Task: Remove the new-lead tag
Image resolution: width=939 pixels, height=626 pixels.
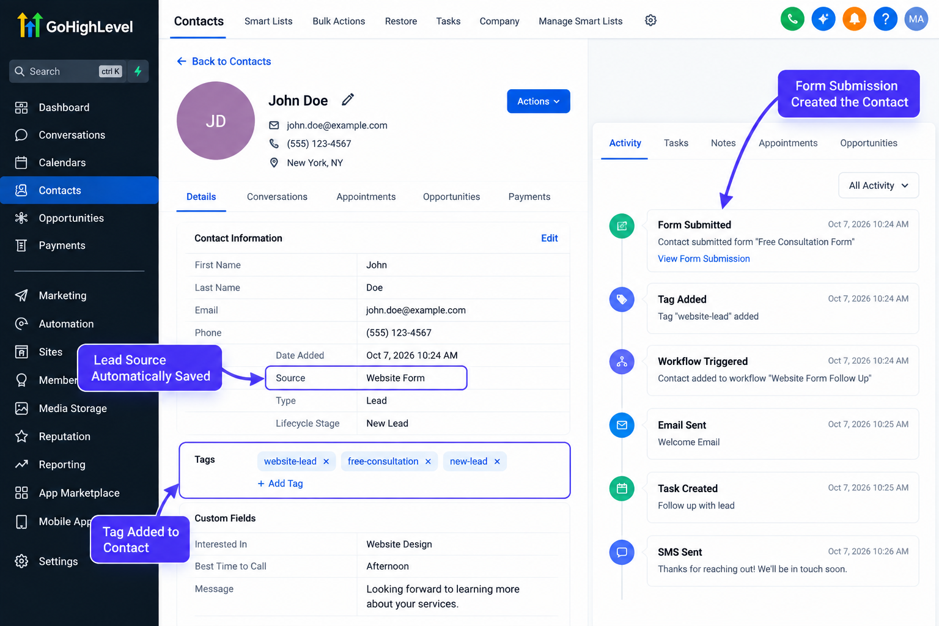Action: pyautogui.click(x=497, y=462)
